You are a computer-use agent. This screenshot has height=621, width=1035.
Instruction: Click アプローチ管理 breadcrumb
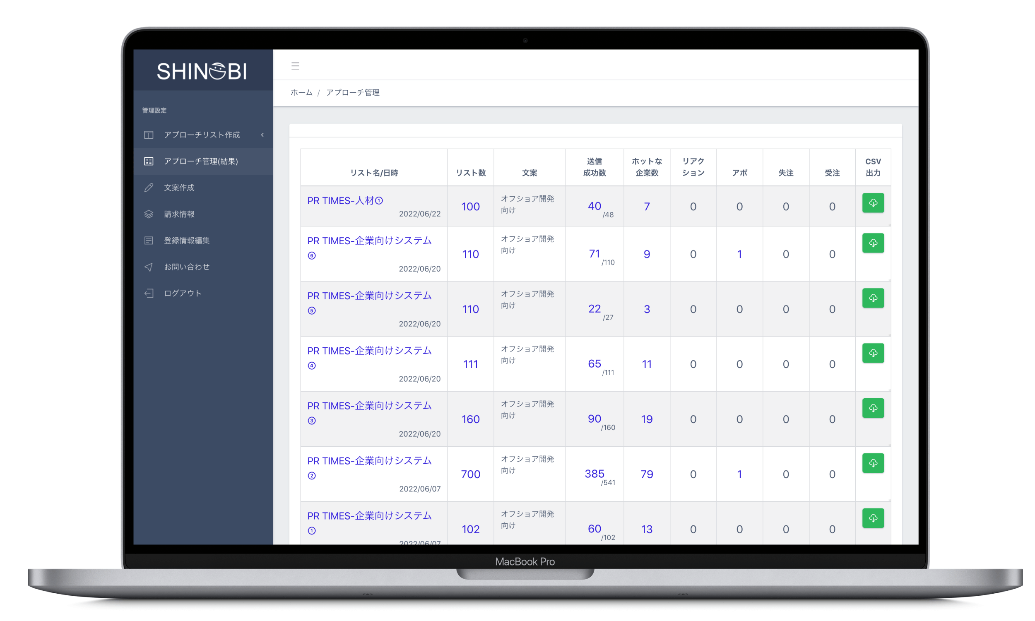pyautogui.click(x=353, y=92)
